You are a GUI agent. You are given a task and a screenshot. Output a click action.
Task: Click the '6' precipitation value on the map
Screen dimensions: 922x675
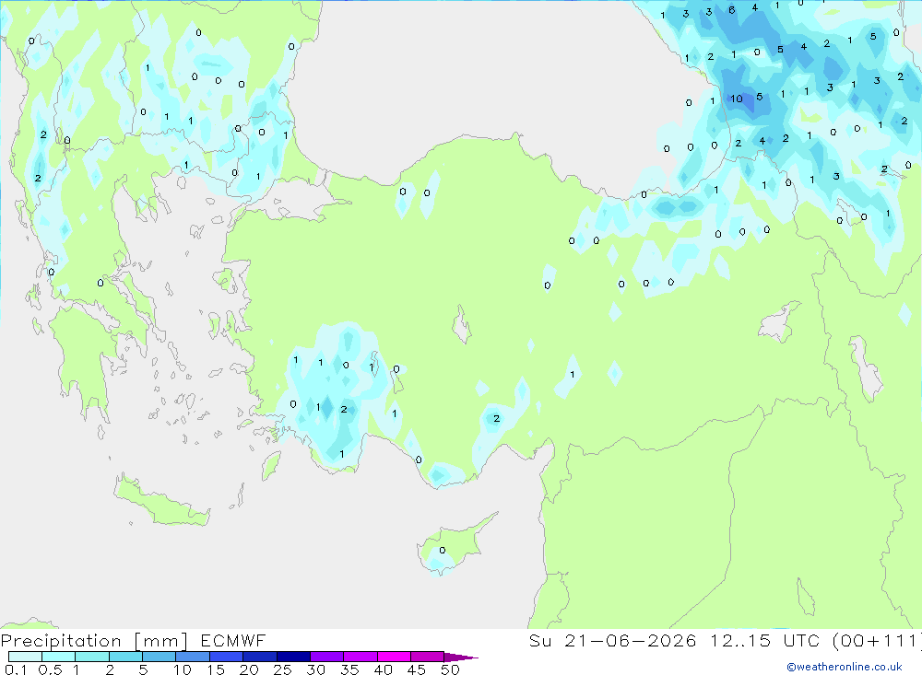tap(731, 10)
